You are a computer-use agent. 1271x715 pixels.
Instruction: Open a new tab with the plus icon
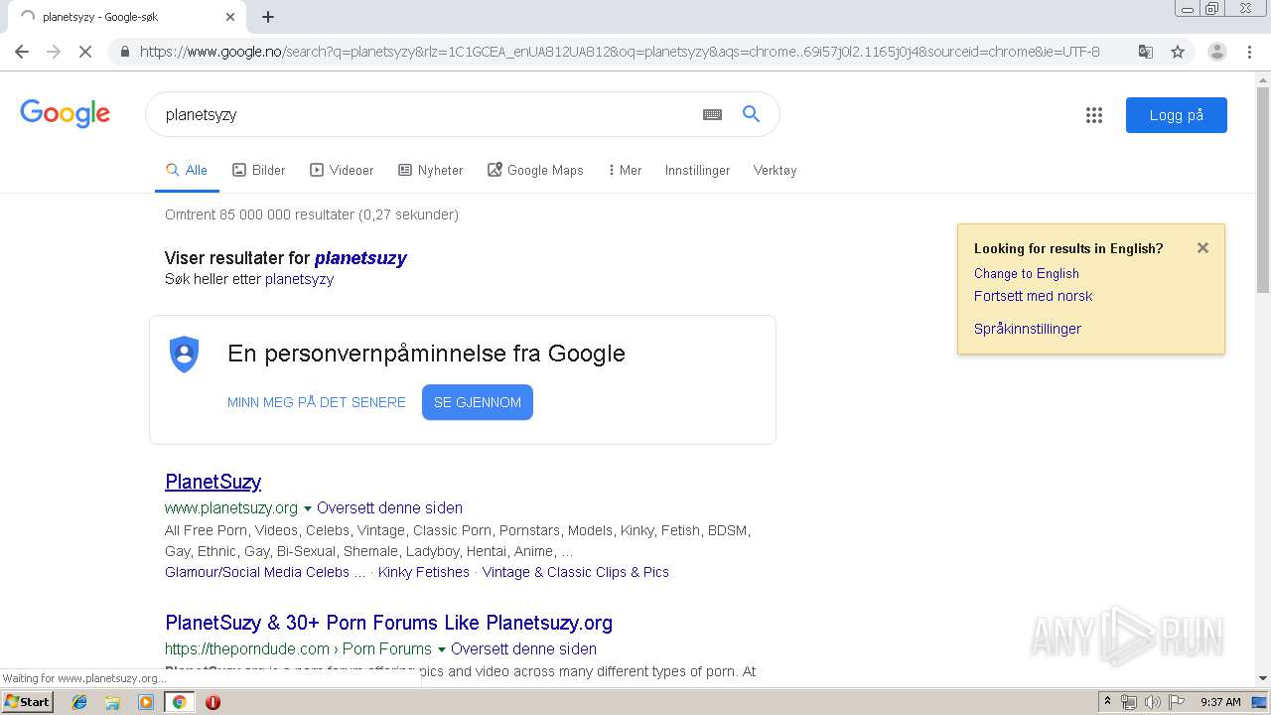pyautogui.click(x=268, y=17)
